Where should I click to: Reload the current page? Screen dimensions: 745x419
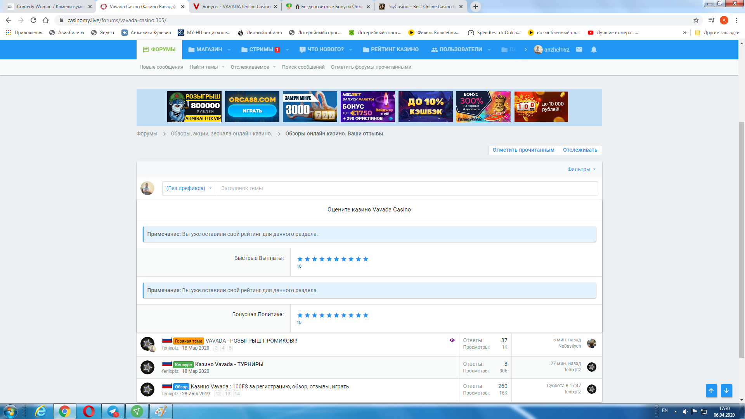click(33, 20)
